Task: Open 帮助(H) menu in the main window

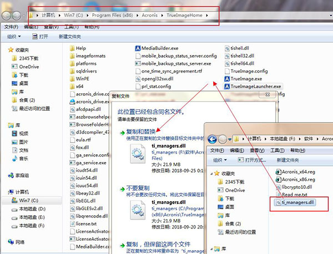Action: [x=92, y=27]
